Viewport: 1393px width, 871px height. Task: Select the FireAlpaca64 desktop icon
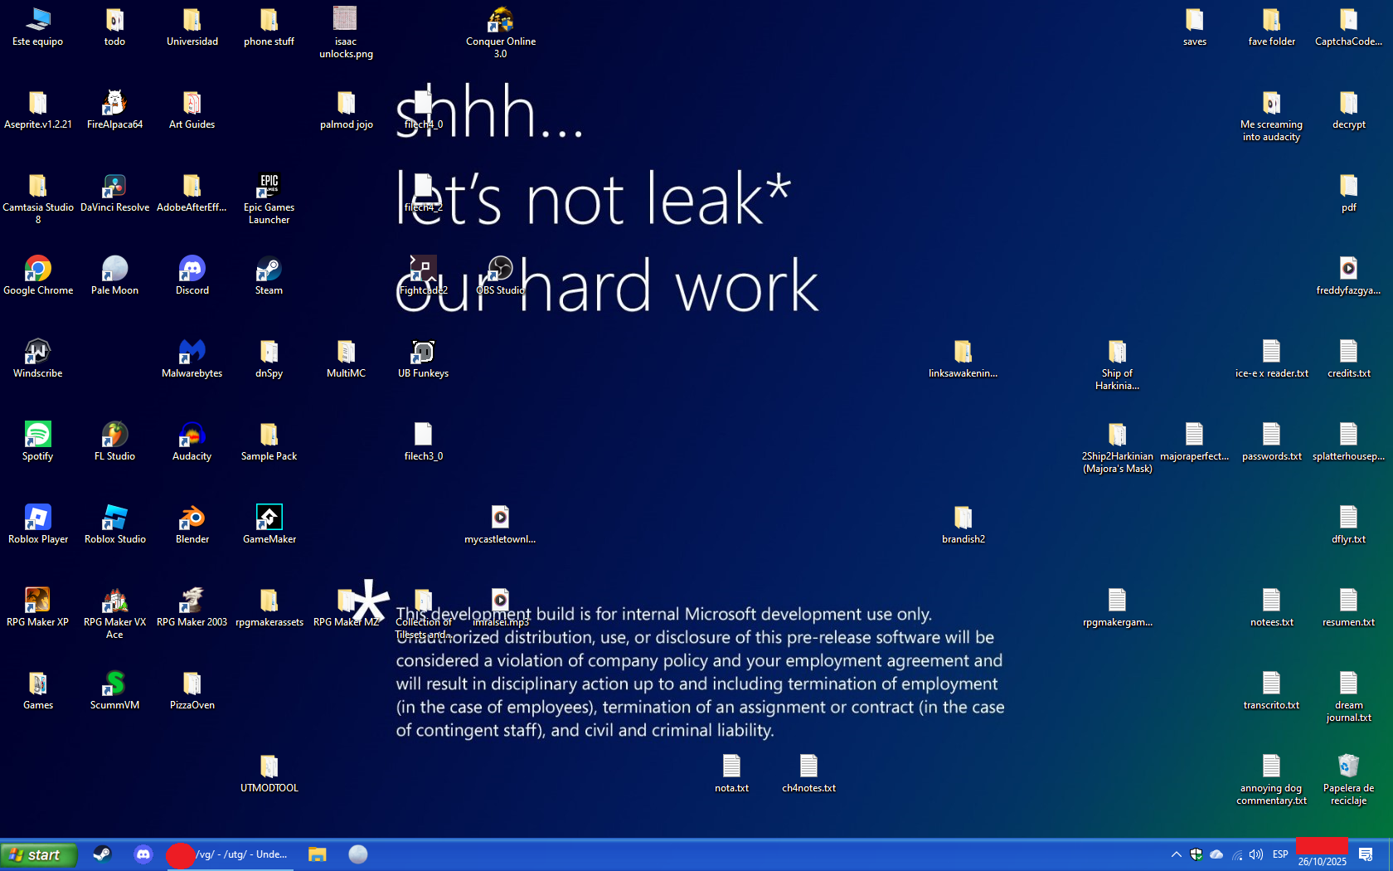(114, 109)
